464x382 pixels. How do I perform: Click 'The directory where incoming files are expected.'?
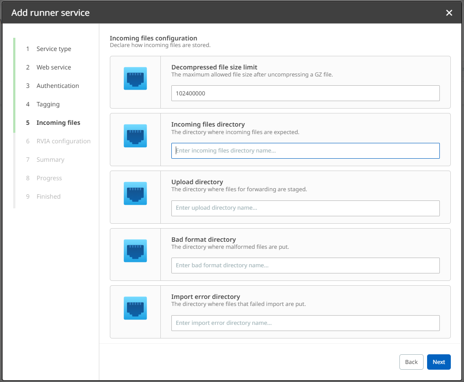click(x=235, y=132)
